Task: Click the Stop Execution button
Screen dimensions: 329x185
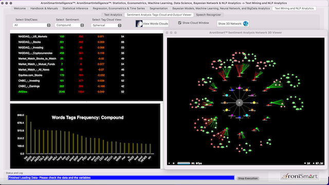Action: click(248, 178)
